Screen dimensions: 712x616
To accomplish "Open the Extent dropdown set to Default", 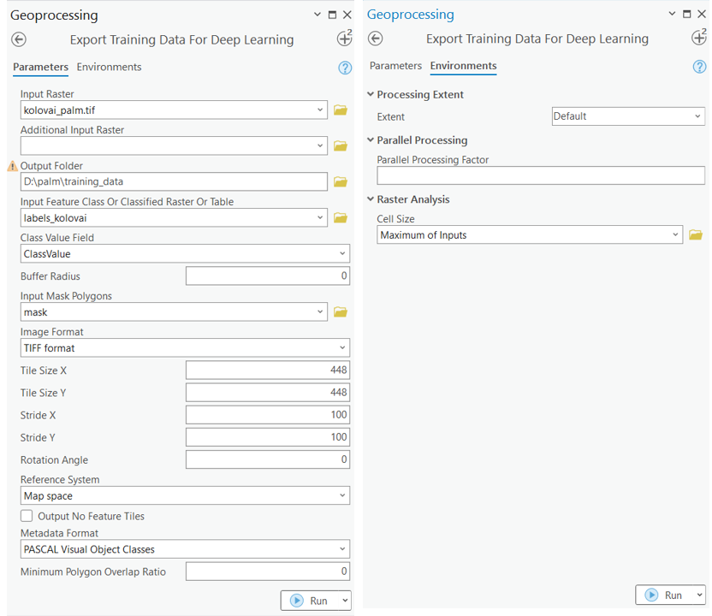I will [x=627, y=116].
